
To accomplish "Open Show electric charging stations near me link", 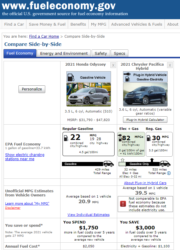I will (25, 157).
